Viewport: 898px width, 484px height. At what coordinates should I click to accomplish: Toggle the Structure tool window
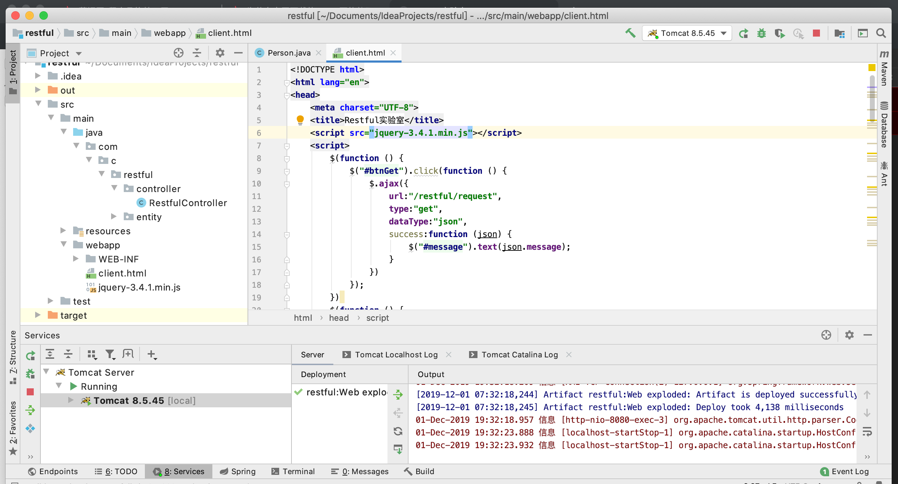[13, 357]
